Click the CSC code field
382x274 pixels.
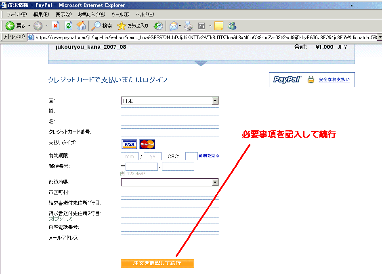coord(191,156)
